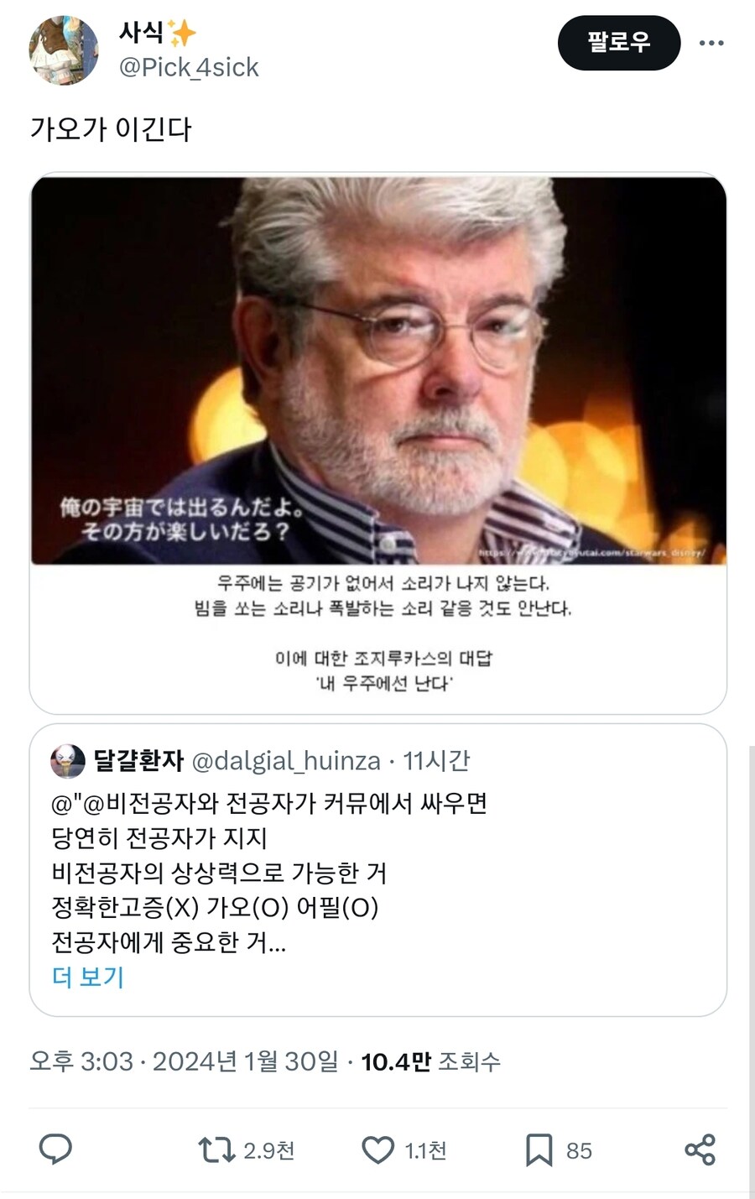This screenshot has height=1199, width=755.
Task: Click the 사식 display name
Action: click(x=142, y=33)
